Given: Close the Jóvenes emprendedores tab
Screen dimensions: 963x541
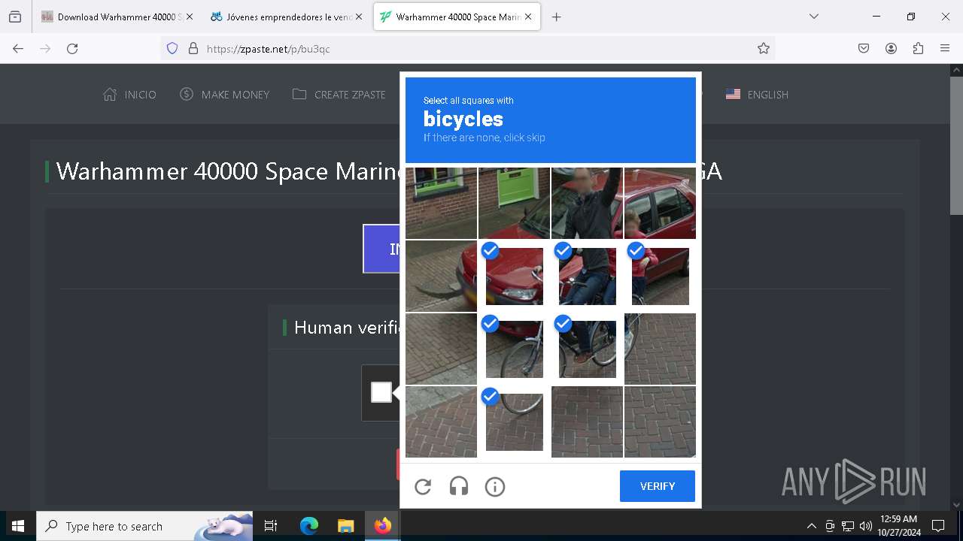Looking at the screenshot, I should pyautogui.click(x=359, y=17).
